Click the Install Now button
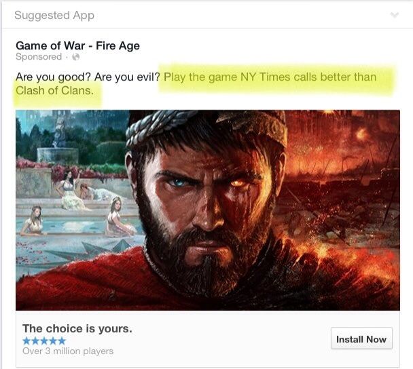This screenshot has width=413, height=369. click(361, 338)
